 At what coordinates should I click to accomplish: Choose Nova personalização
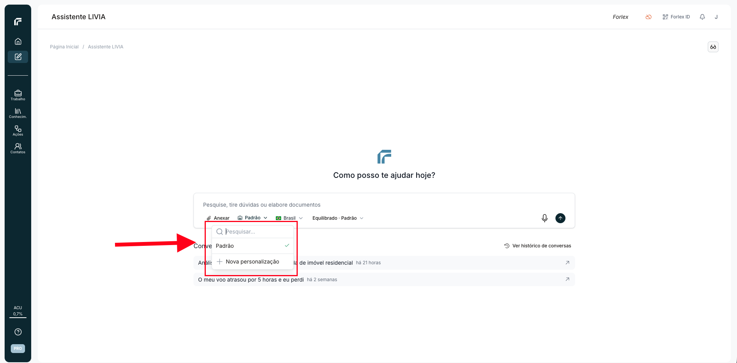tap(253, 262)
